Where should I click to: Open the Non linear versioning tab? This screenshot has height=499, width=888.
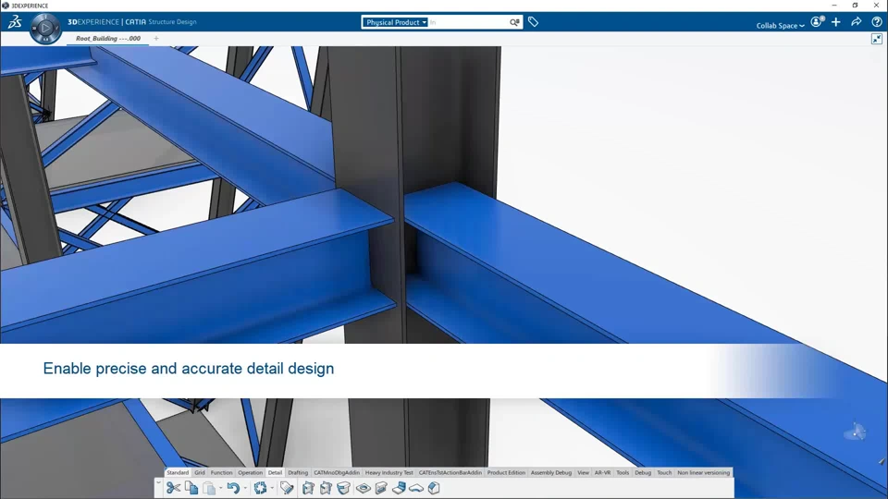coord(703,472)
